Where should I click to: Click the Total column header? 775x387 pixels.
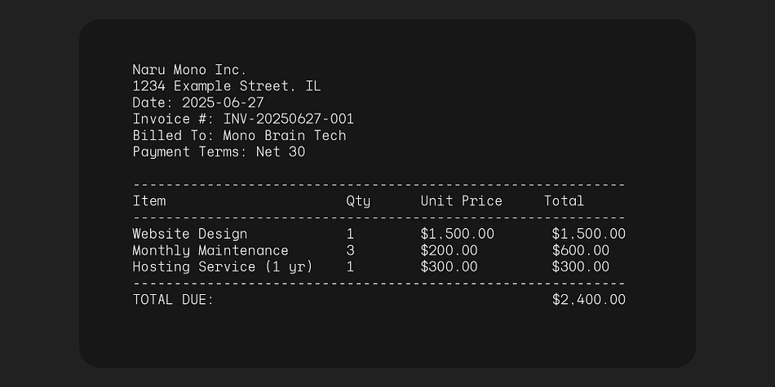tap(564, 201)
